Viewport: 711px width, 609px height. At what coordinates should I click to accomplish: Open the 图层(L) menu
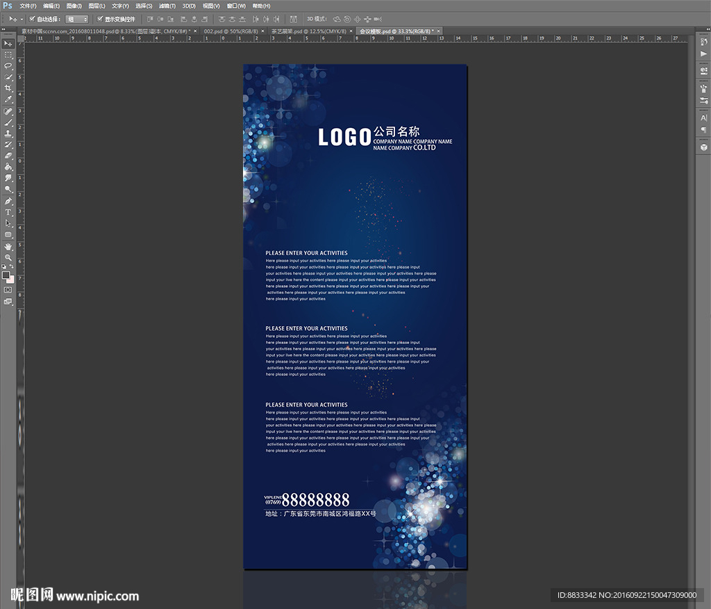click(x=97, y=6)
